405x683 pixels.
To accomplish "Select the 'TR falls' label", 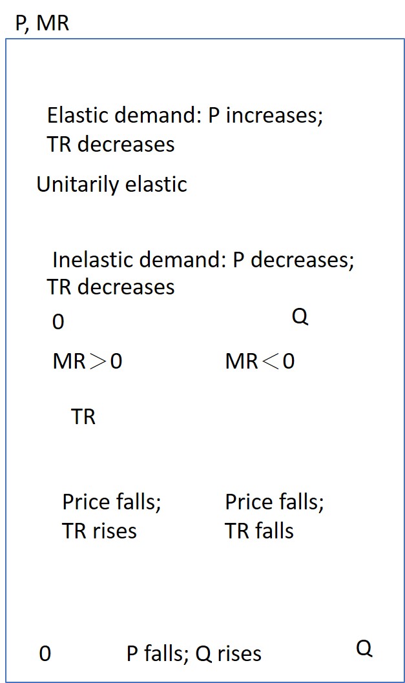I will (260, 531).
